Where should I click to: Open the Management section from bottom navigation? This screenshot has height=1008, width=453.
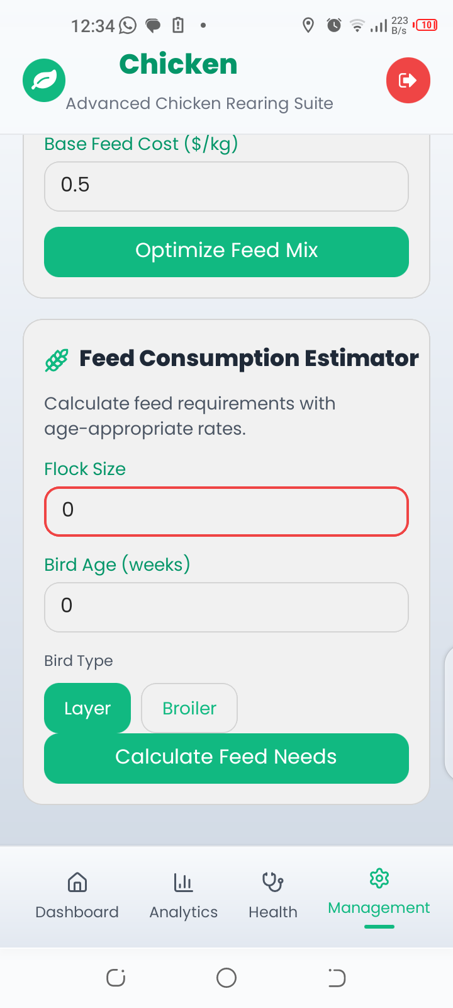[379, 895]
